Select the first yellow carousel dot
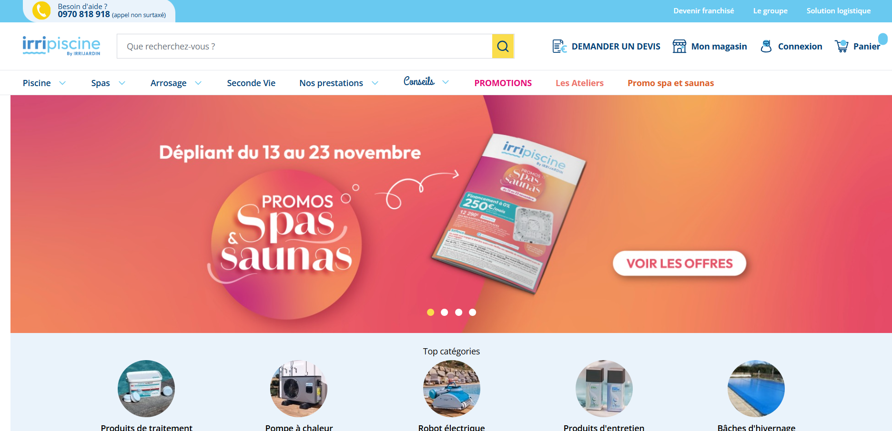The height and width of the screenshot is (431, 892). pos(431,312)
